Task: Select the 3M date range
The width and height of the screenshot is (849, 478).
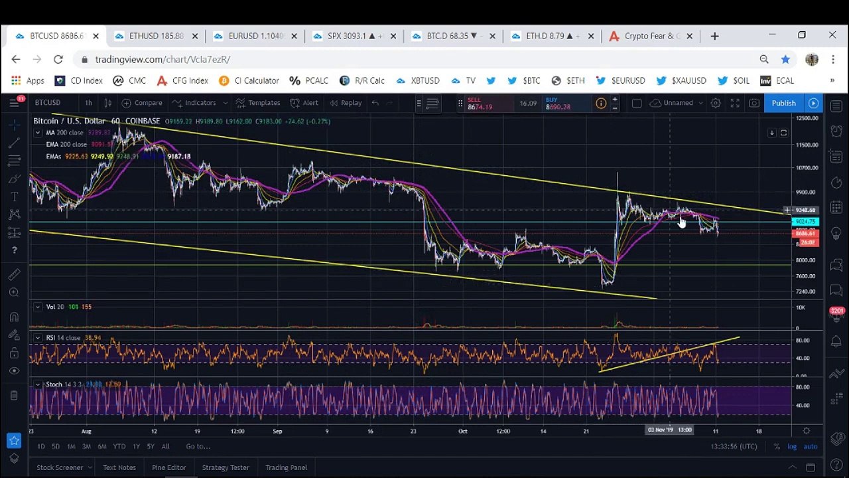Action: (x=86, y=446)
